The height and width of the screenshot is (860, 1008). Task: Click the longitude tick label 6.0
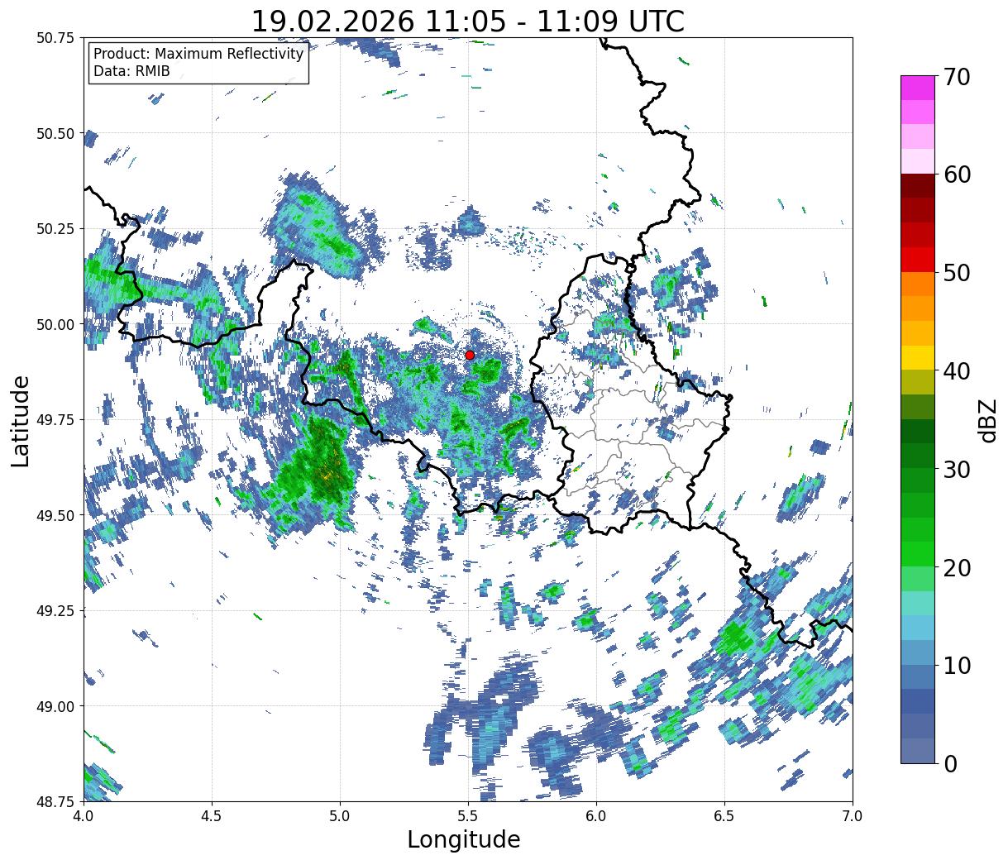click(596, 817)
